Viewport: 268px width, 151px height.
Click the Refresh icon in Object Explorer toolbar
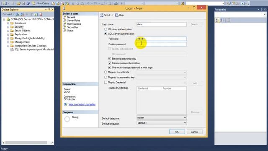pos(36,14)
